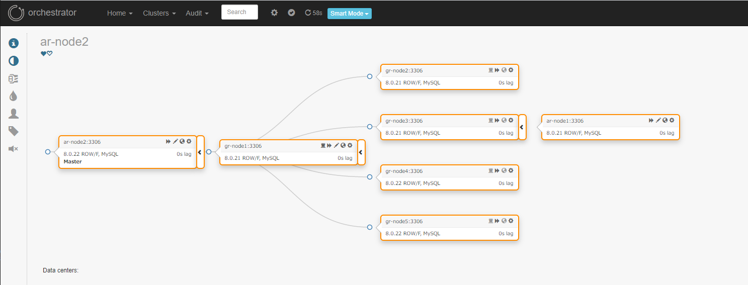Click the cluster info icon in sidebar
Viewport: 748px width, 285px height.
tap(14, 43)
